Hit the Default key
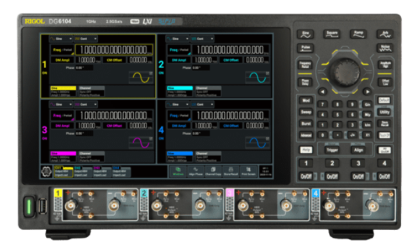The height and width of the screenshot is (250, 414). pyautogui.click(x=384, y=100)
